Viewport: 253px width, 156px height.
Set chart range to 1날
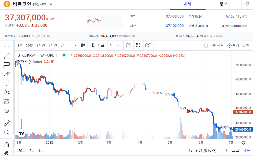click(41, 151)
